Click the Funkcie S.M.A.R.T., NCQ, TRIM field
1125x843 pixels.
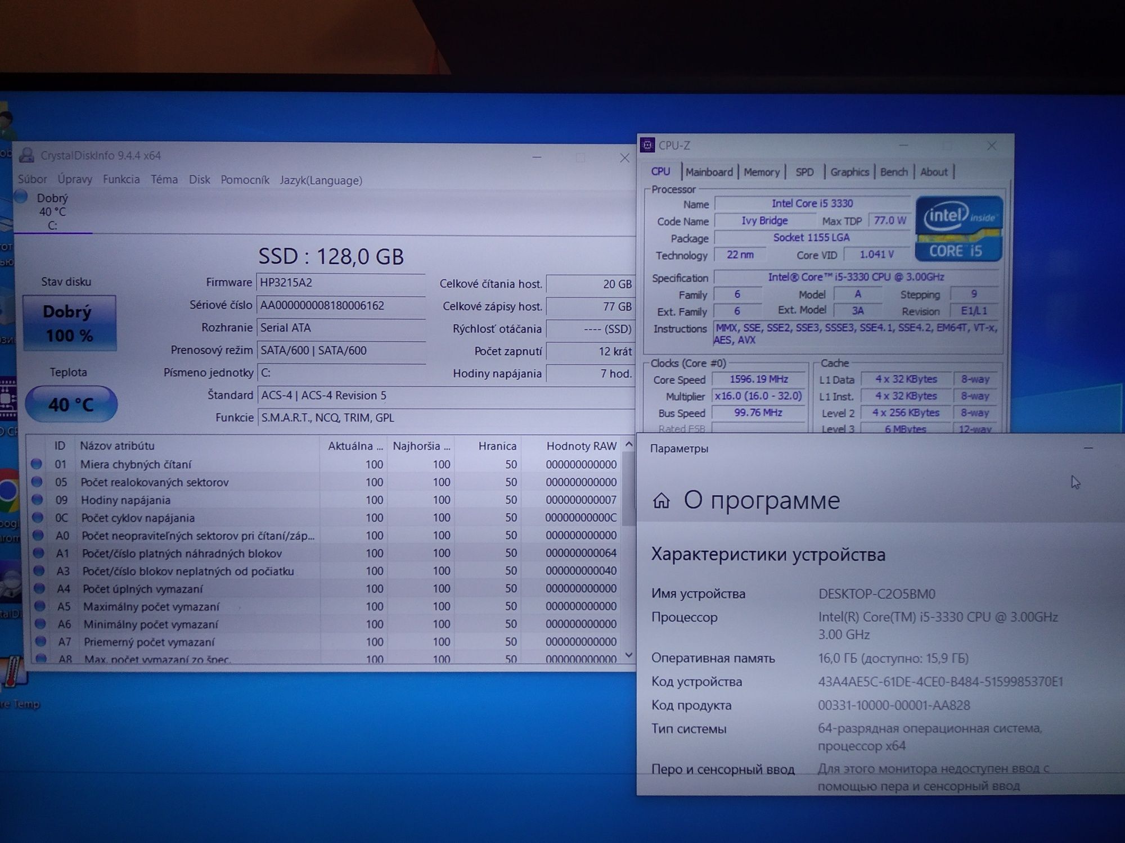445,418
